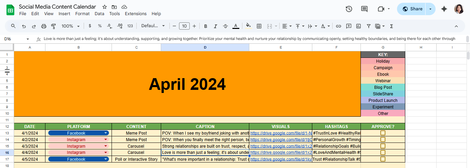Open the Drive link in row 13
Viewport: 470px width, 168px height.
click(x=281, y=133)
